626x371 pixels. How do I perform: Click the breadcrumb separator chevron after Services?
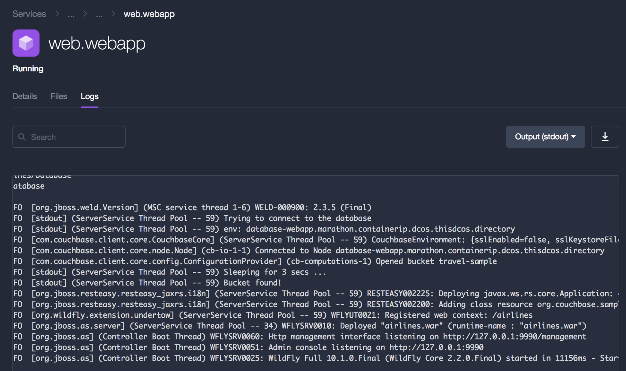click(57, 14)
